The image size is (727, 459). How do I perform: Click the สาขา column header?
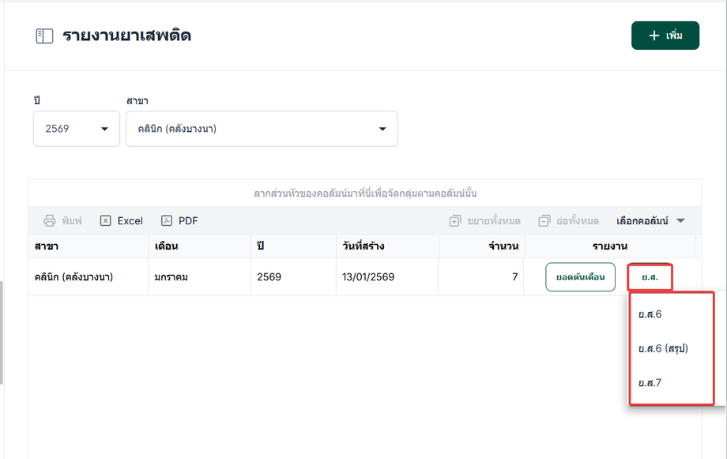pyautogui.click(x=46, y=246)
